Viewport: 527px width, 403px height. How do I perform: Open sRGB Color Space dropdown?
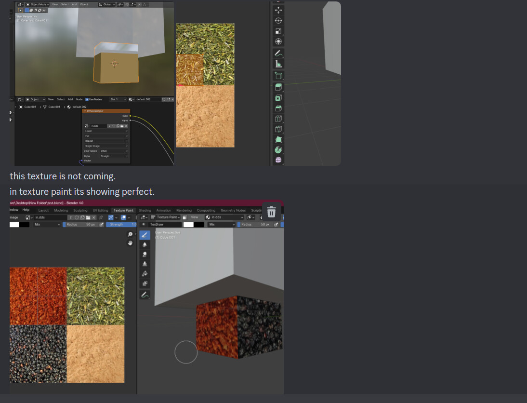tap(114, 151)
